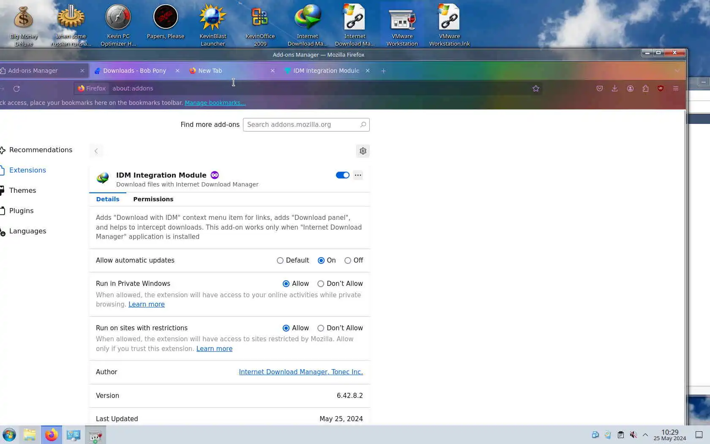
Task: Open KevinOffice 2009 desktop icon
Action: click(260, 25)
